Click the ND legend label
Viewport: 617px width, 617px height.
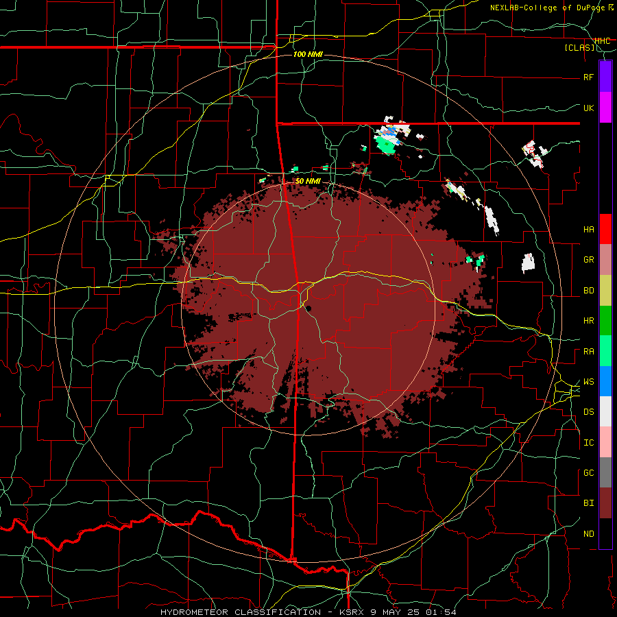tap(589, 534)
